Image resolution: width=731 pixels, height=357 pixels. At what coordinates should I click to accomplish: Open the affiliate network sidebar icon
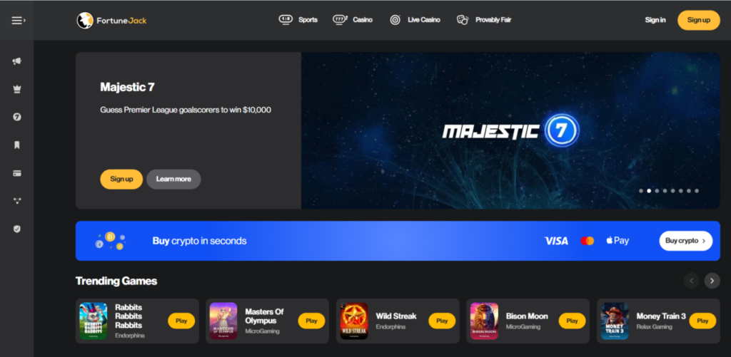(17, 201)
